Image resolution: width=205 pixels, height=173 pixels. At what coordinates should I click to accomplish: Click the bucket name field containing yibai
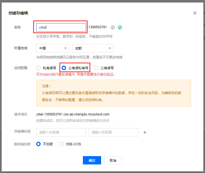[x=61, y=27]
